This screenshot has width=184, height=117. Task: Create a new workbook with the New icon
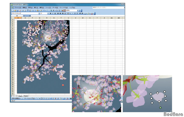pos(13,11)
